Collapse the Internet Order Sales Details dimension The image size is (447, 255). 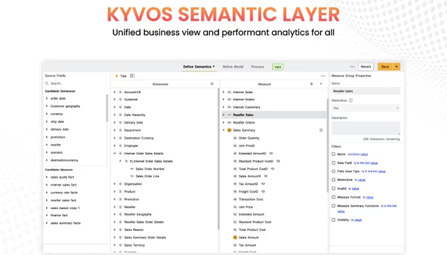click(114, 154)
